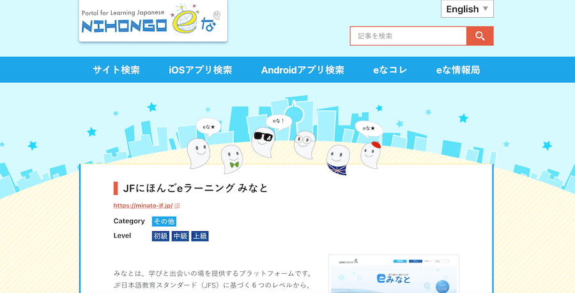
Task: Open the eな情報局 menu item
Action: [x=458, y=70]
